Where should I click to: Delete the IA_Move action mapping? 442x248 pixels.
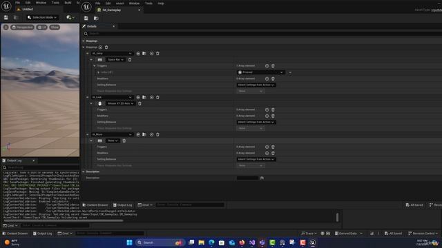tap(157, 134)
